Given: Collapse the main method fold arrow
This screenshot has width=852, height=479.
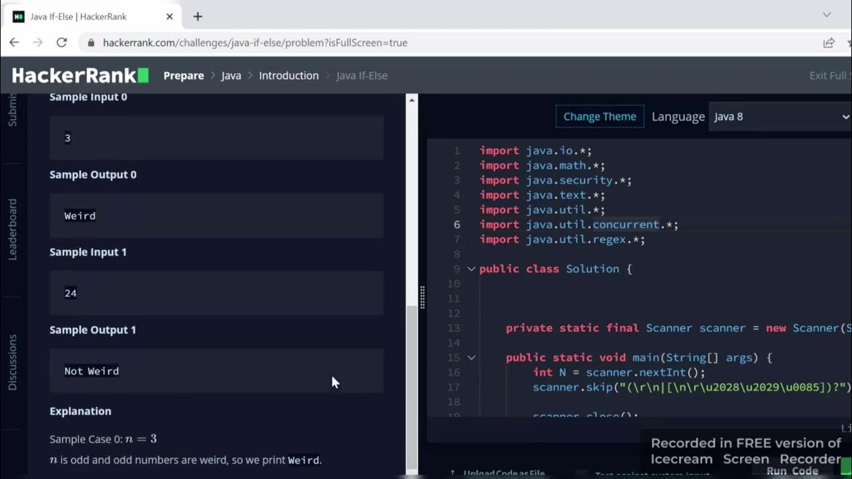Looking at the screenshot, I should tap(471, 357).
